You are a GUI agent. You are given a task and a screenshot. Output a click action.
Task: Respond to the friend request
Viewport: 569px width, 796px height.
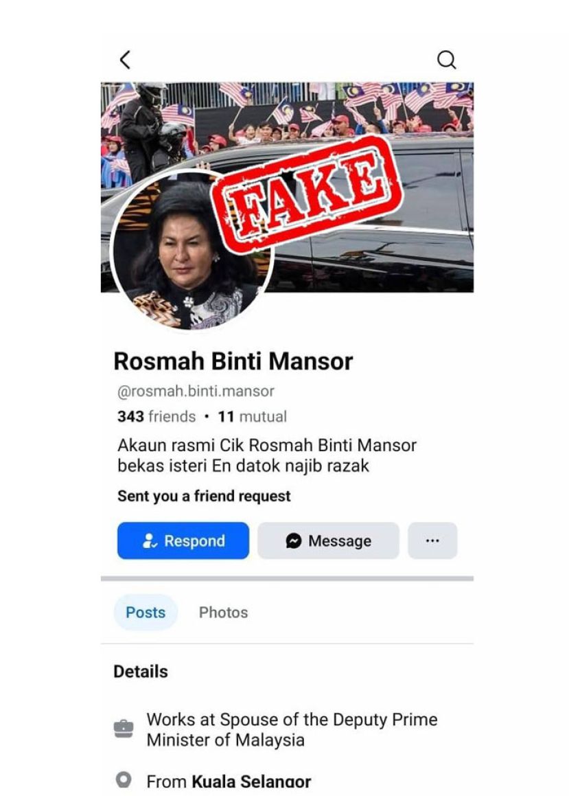click(x=183, y=541)
